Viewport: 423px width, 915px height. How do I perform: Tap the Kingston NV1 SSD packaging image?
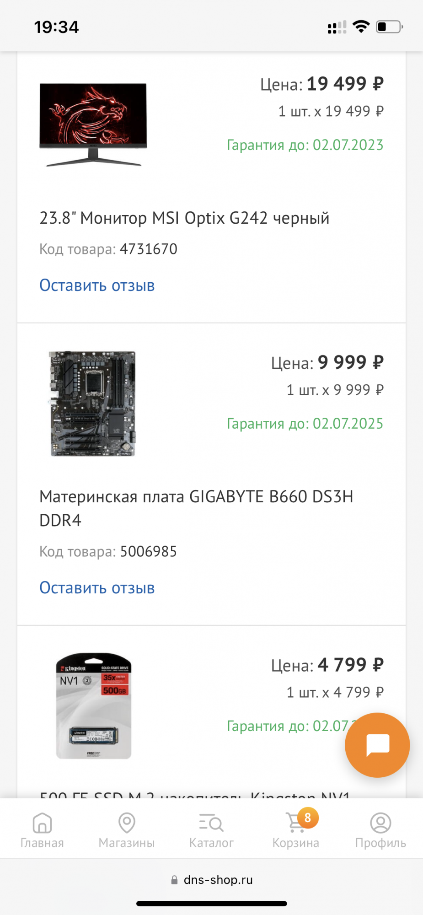[x=93, y=707]
